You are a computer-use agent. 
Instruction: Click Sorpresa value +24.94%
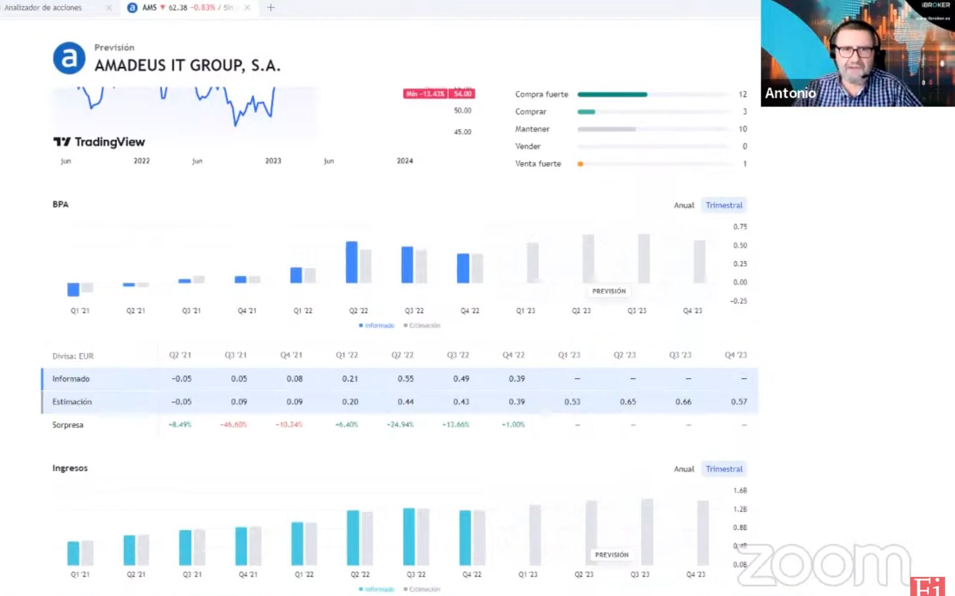point(400,424)
